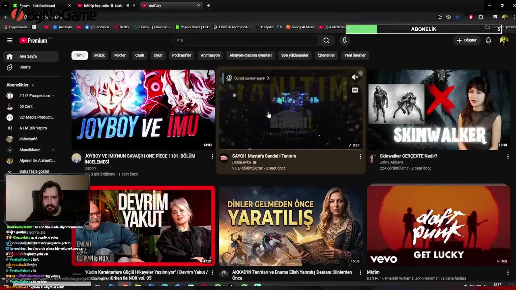Toggle captions CC on SAYGI1 preview
Viewport: 516px width, 290px height.
pyautogui.click(x=355, y=90)
